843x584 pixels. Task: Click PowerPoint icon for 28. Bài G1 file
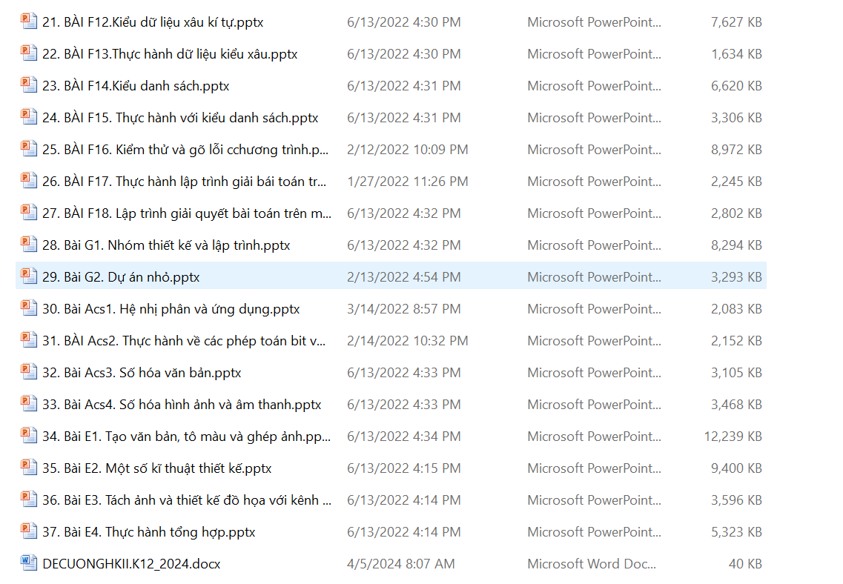point(28,245)
